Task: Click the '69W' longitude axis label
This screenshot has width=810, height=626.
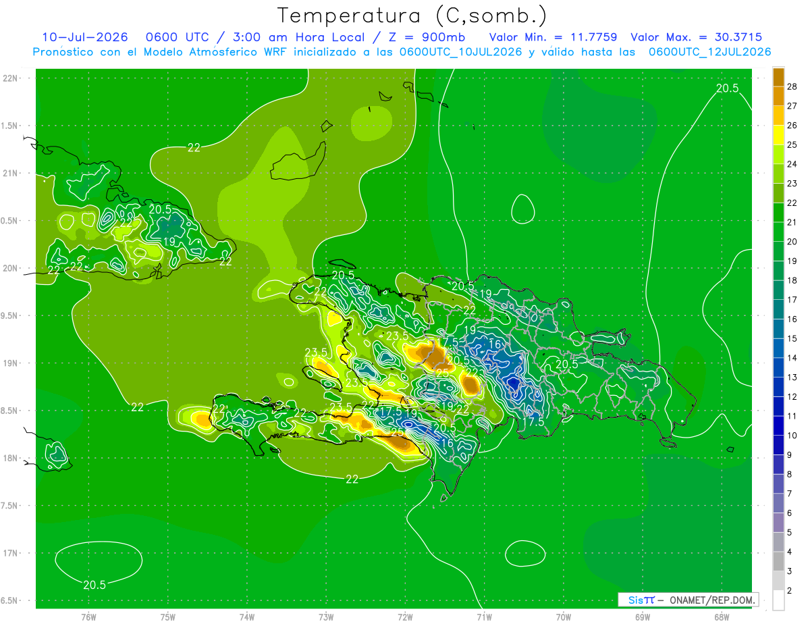Action: tap(643, 617)
